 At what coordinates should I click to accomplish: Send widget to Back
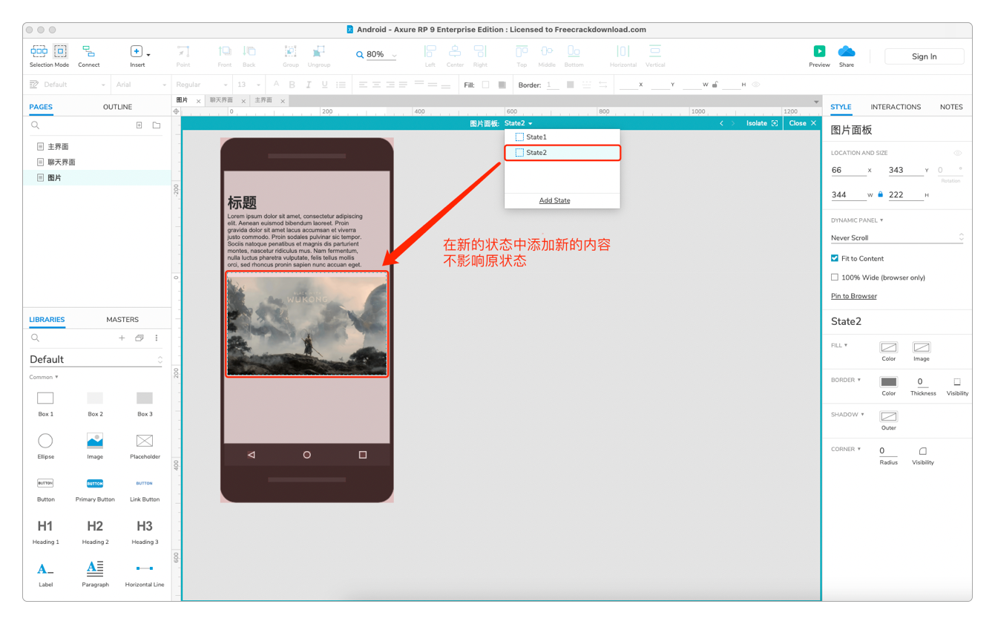249,51
